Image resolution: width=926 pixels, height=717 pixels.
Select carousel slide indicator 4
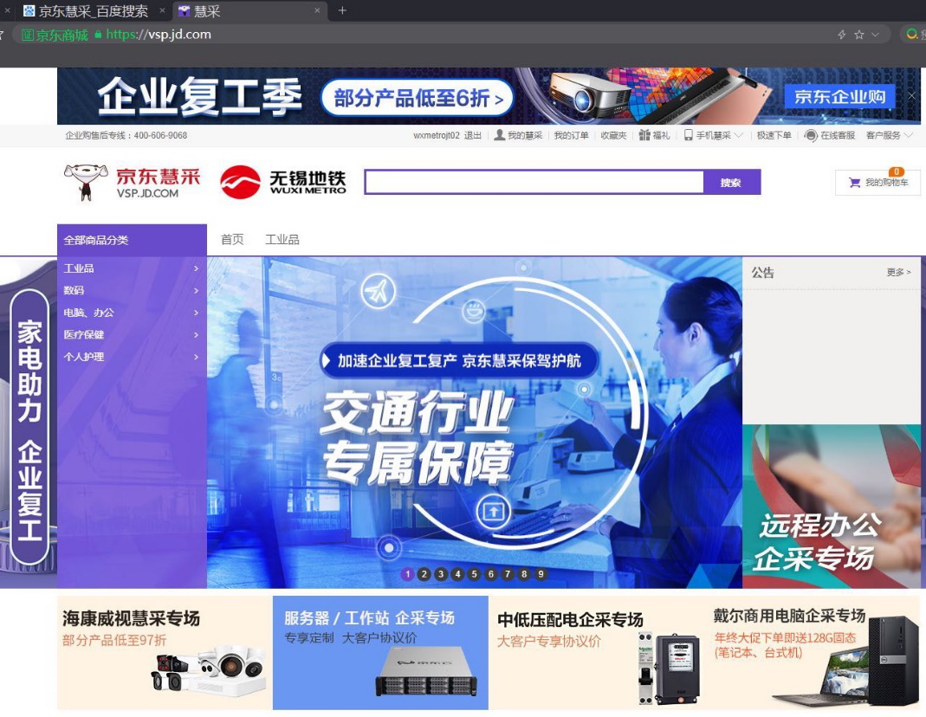pyautogui.click(x=457, y=573)
